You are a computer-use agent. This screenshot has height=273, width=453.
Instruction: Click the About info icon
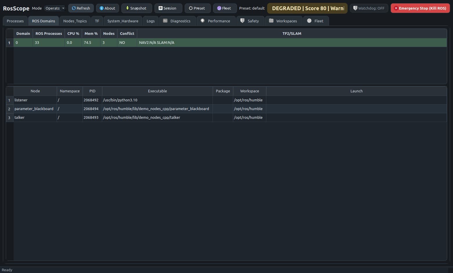click(102, 8)
